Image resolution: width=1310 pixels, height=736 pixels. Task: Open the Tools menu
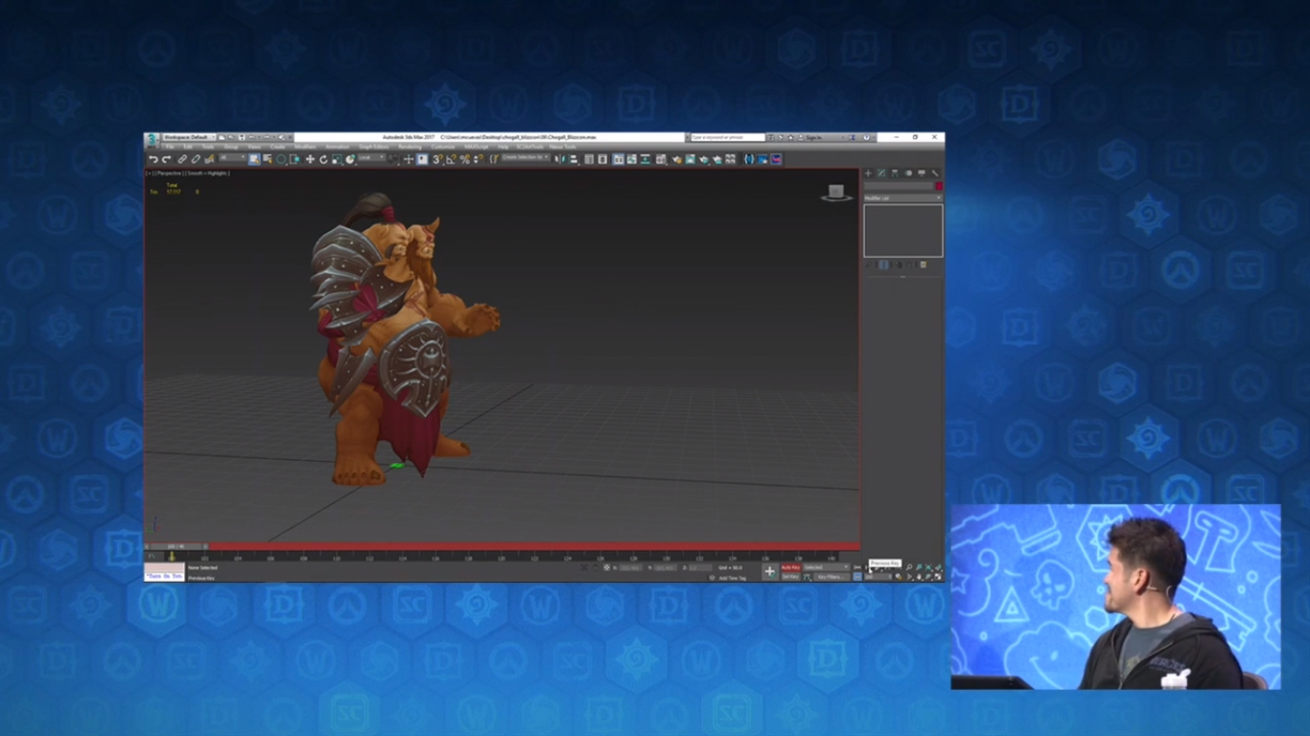pyautogui.click(x=208, y=147)
